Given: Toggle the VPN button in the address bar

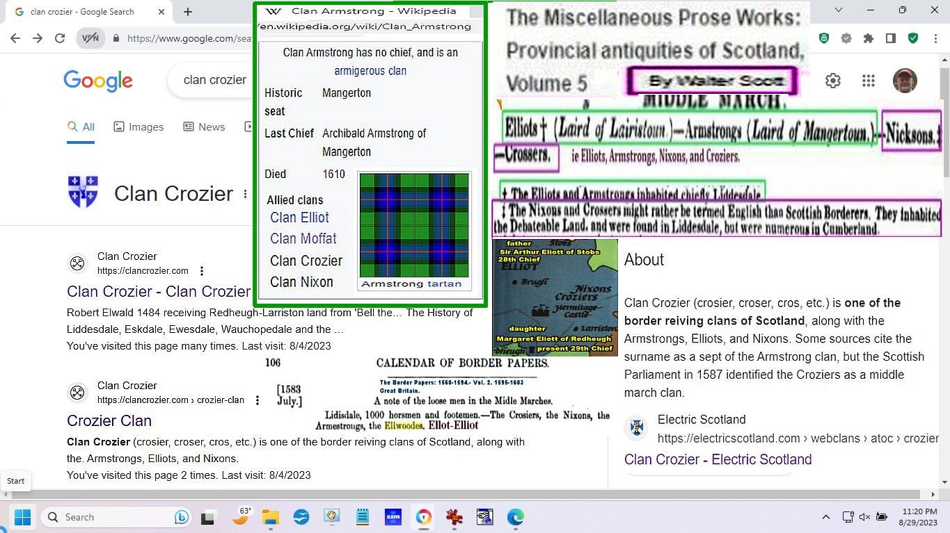Looking at the screenshot, I should click(90, 38).
